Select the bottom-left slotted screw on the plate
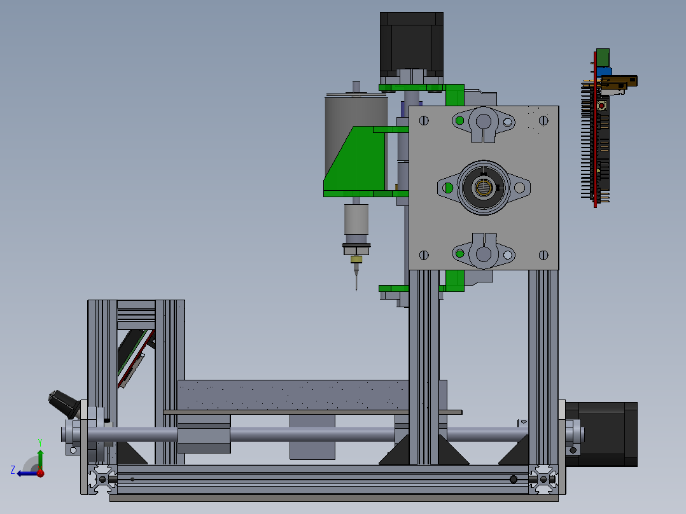Screen dimensions: 686x514 pyautogui.click(x=424, y=255)
